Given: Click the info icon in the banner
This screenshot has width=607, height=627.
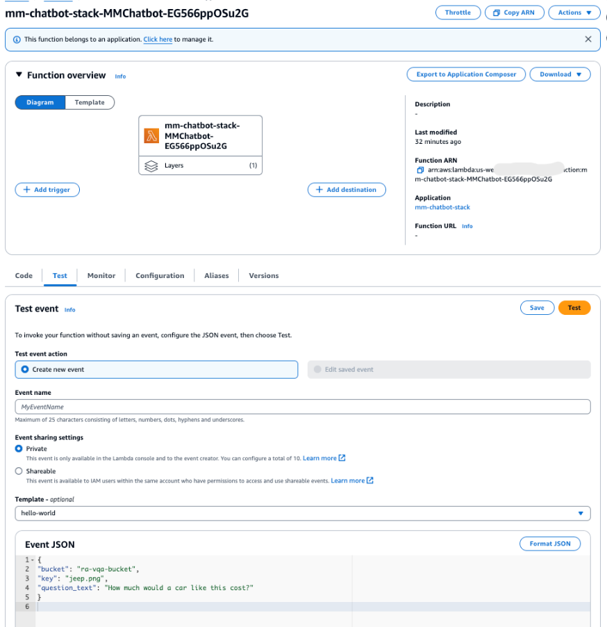Looking at the screenshot, I should pos(17,40).
